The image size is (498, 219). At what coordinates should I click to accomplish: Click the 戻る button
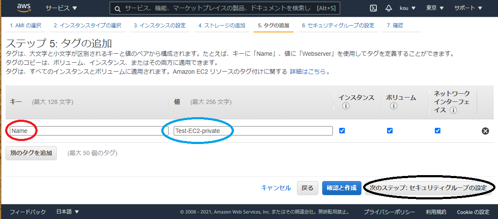coord(307,188)
